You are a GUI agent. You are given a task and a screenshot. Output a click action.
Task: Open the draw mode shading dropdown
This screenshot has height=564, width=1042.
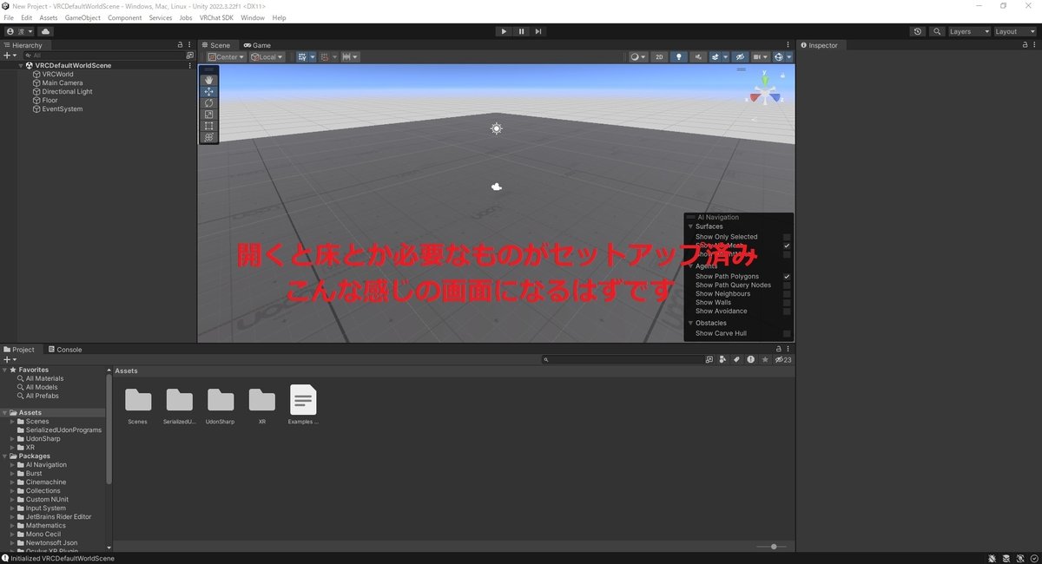[638, 57]
